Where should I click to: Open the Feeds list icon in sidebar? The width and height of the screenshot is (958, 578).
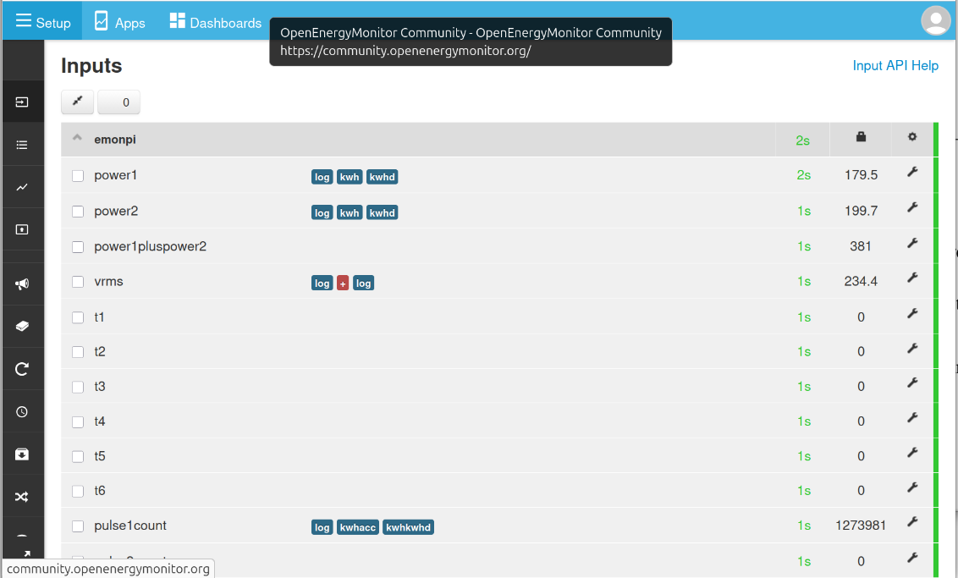pos(22,145)
